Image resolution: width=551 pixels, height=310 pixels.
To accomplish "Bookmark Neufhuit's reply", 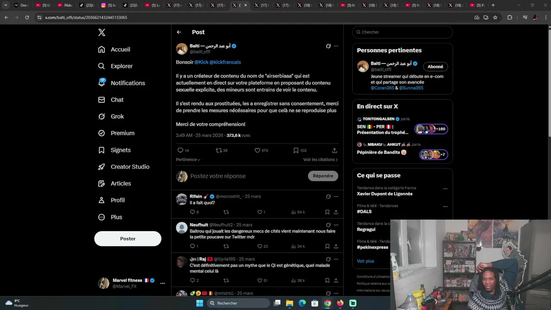I will 327,246.
